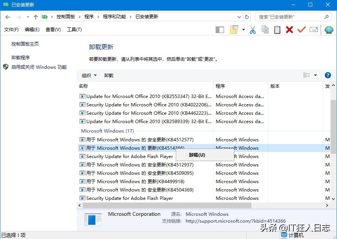Click the change view icon
The height and width of the screenshot is (239, 337).
pos(307,75)
